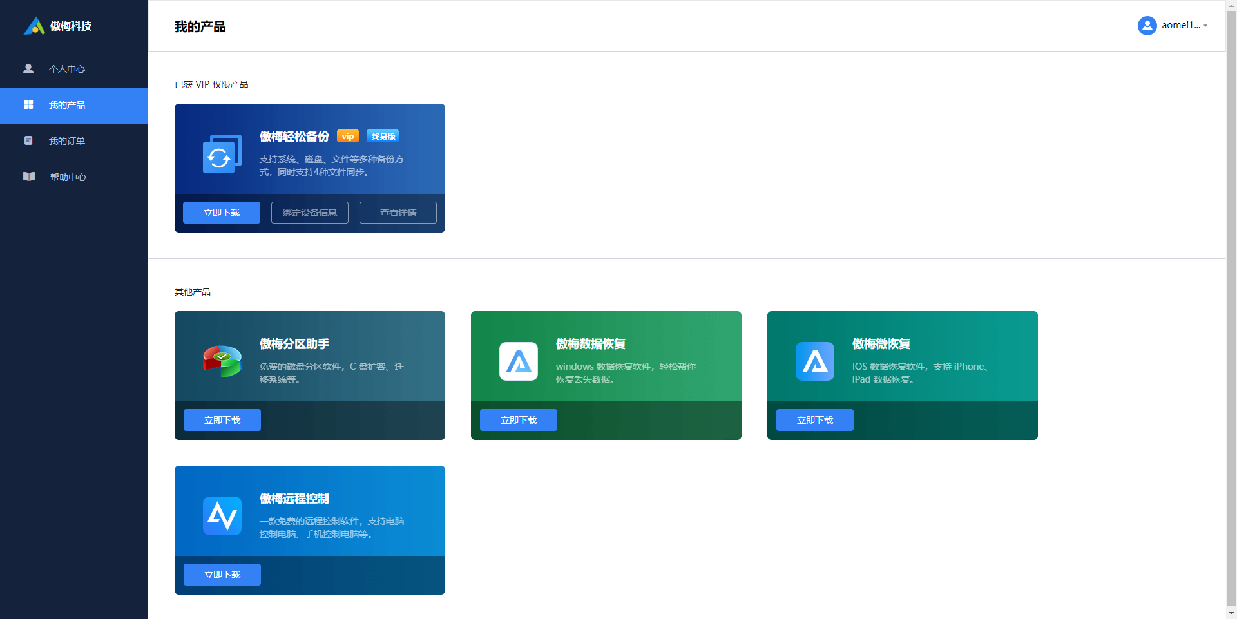The image size is (1237, 619).
Task: Click the 傲梅微恢复 app icon
Action: pos(815,361)
